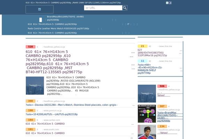Click 'news.line.me' source beside the 21 badge

(165, 46)
